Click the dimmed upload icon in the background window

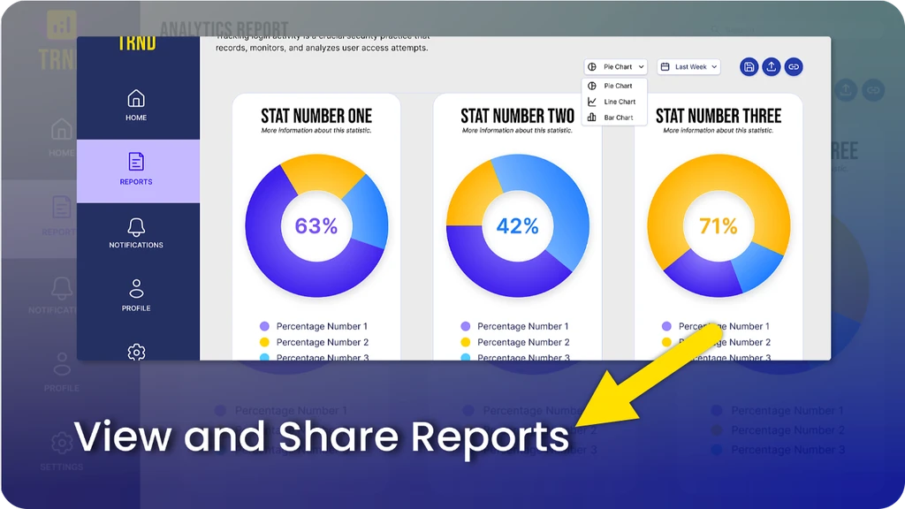coord(846,90)
